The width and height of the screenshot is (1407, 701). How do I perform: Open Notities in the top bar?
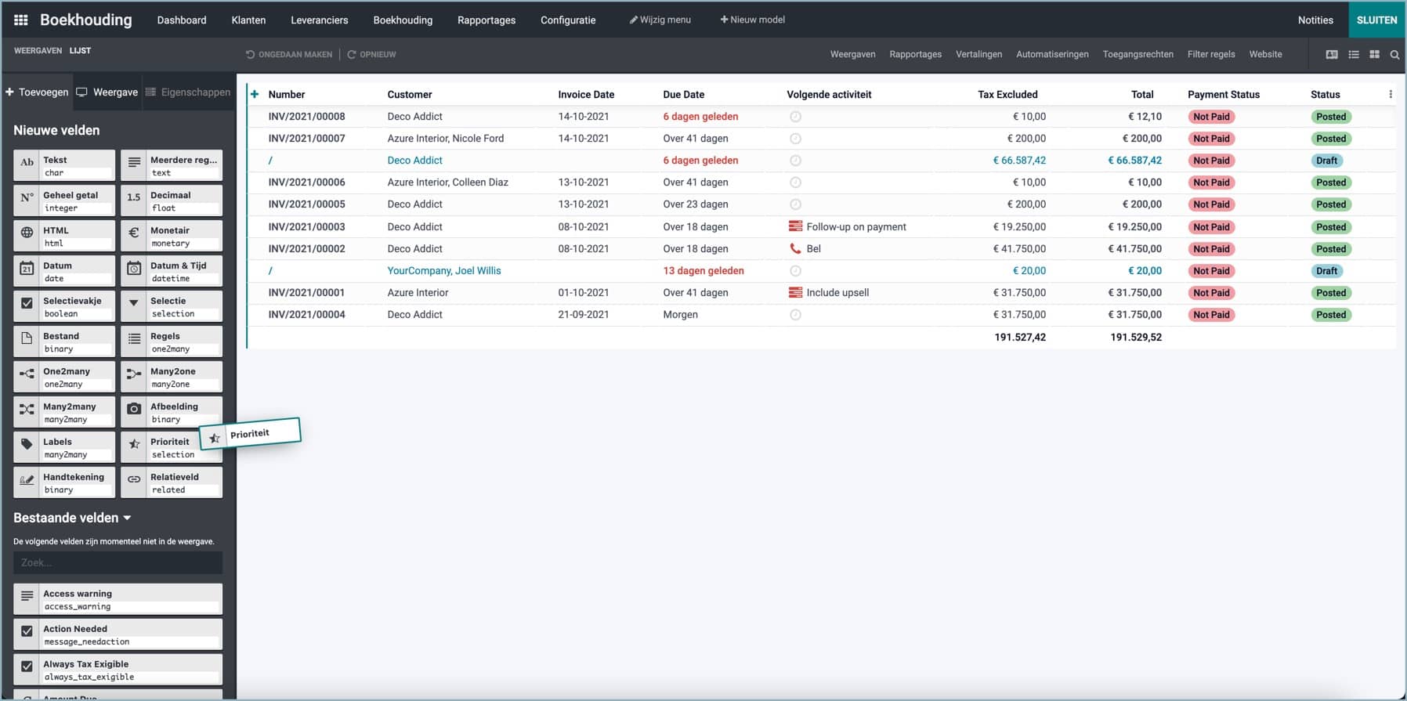point(1315,20)
